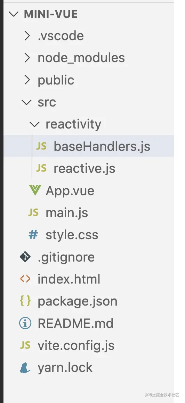This screenshot has height=403, width=185.
Task: Click the HTML angle-brackets icon for index.html
Action: (25, 279)
